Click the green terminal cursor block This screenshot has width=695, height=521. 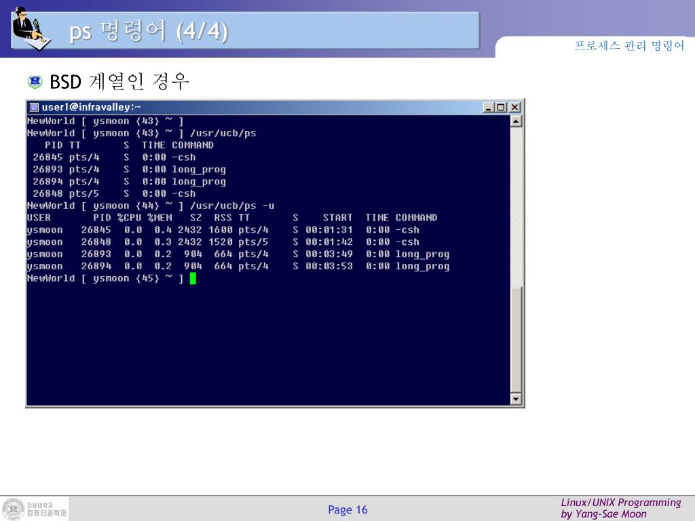point(193,278)
